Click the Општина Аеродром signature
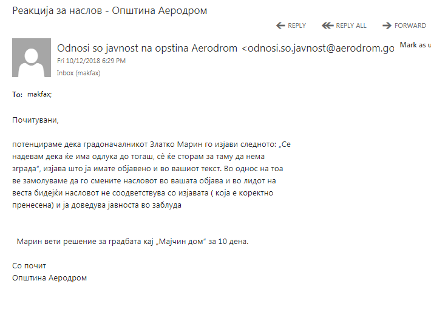Image resolution: width=431 pixels, height=309 pixels. click(50, 277)
